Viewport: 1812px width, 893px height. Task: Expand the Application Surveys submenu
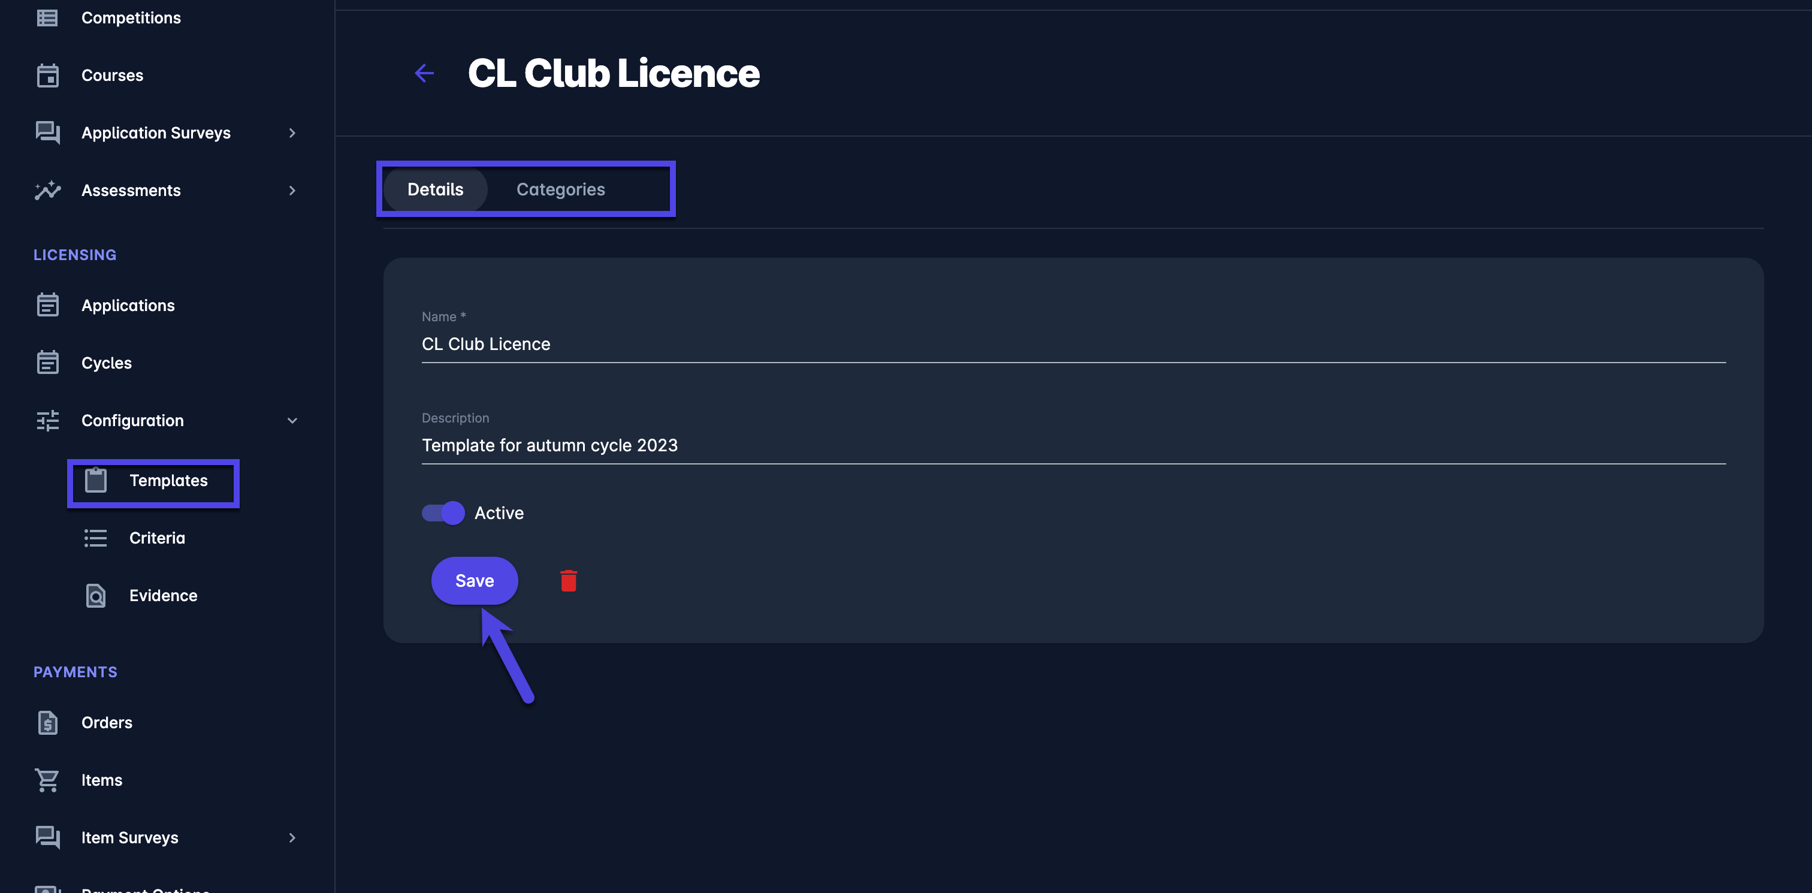coord(292,133)
